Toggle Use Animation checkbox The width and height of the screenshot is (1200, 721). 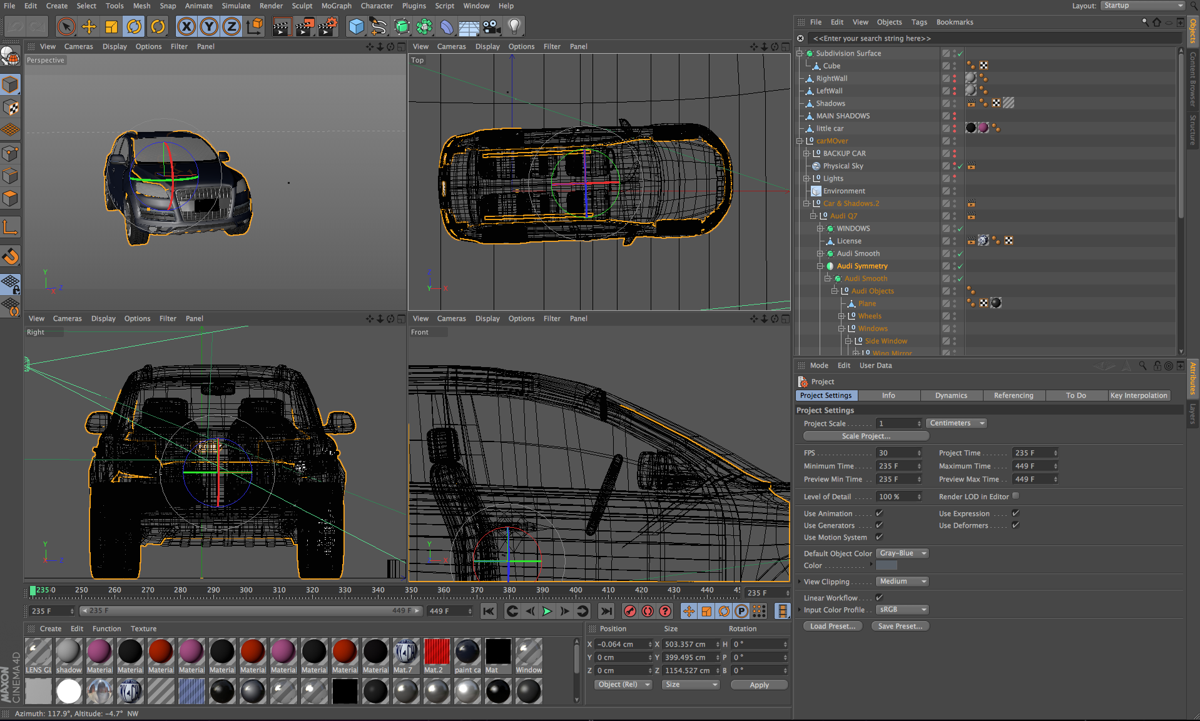click(879, 513)
